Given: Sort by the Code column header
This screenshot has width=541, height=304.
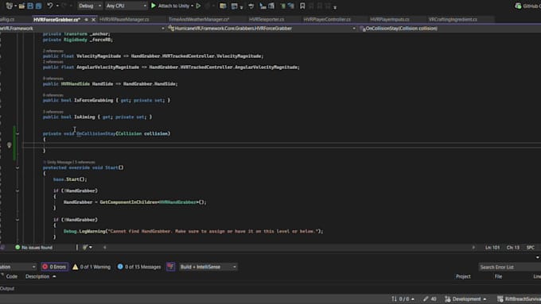Looking at the screenshot, I should click(x=11, y=276).
